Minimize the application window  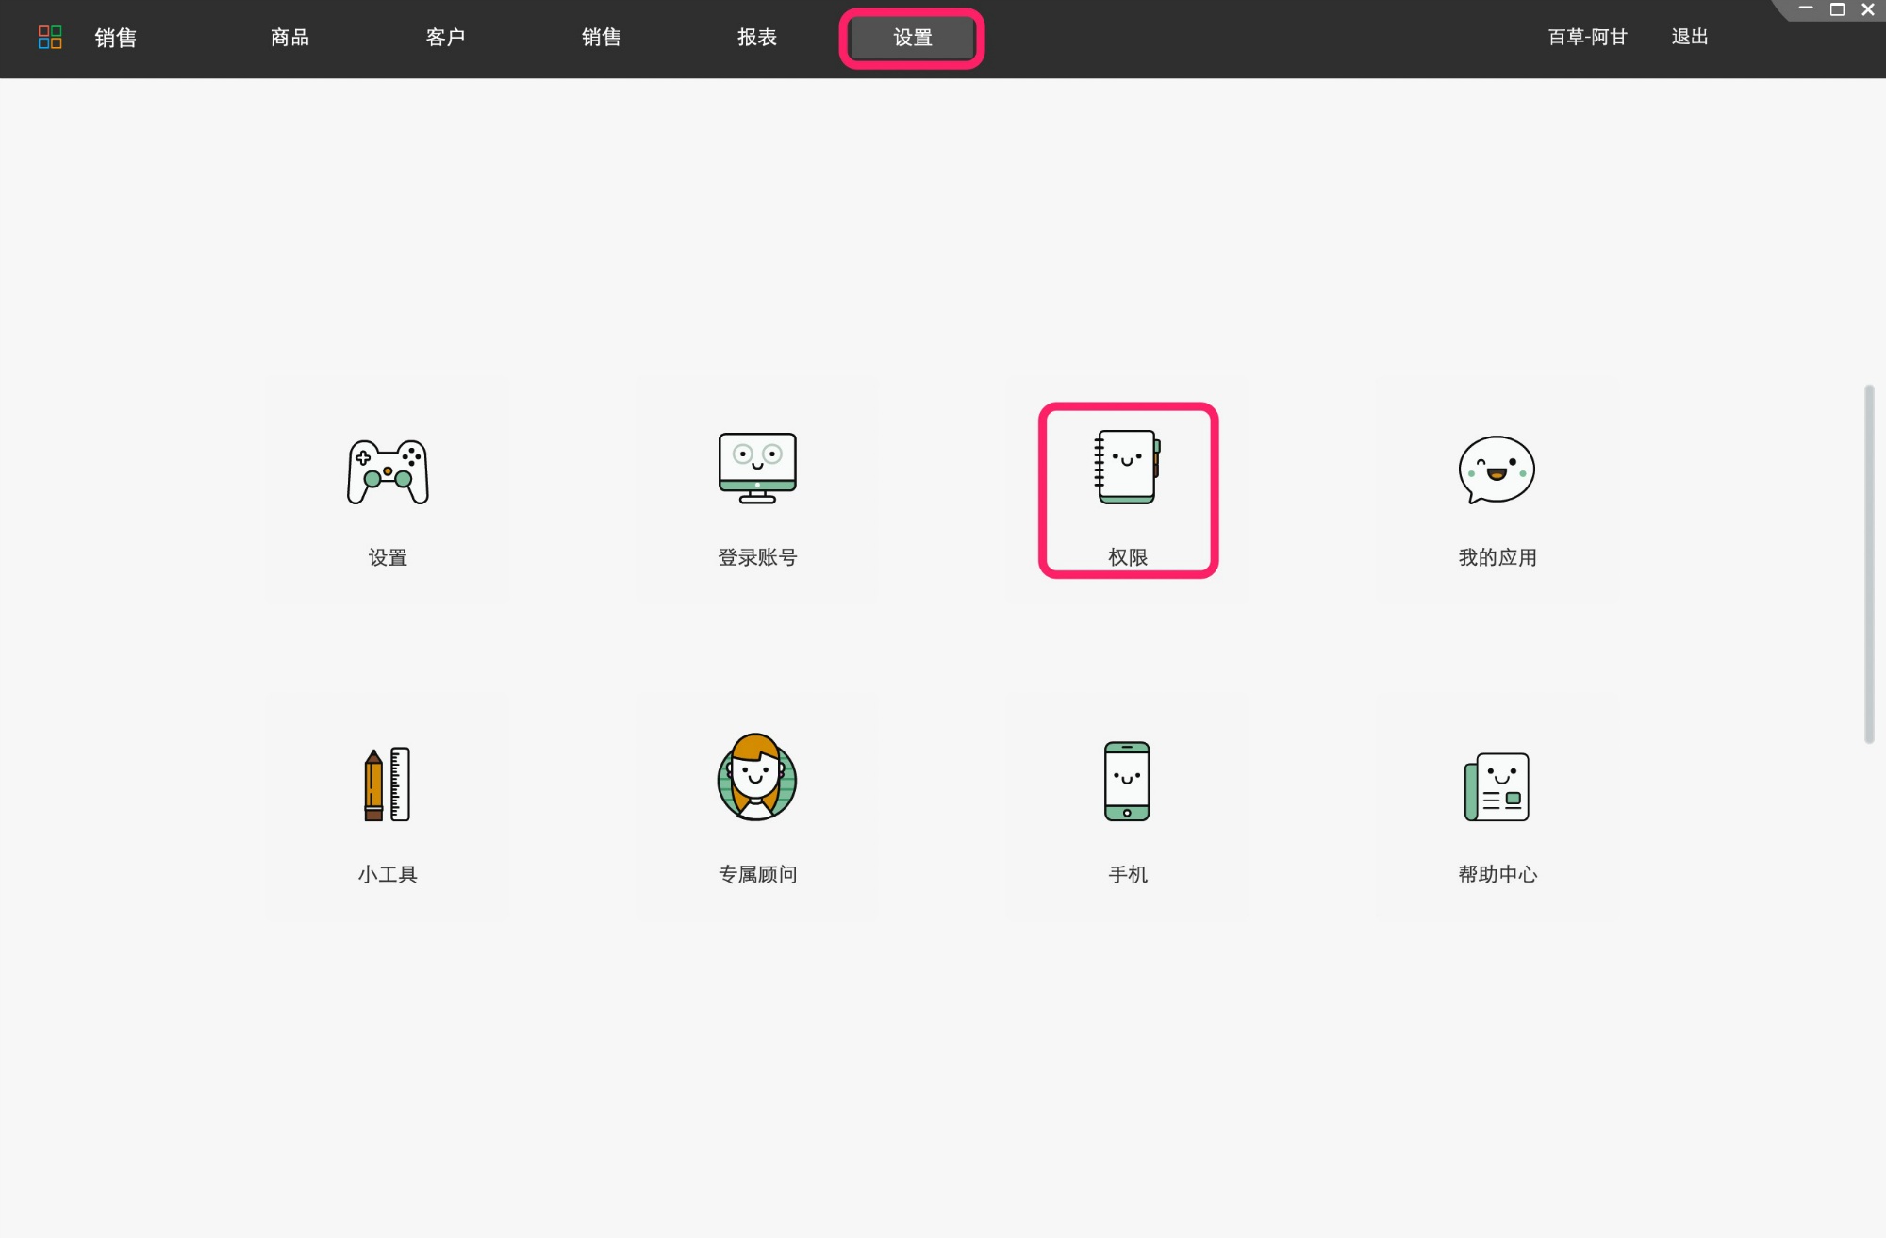tap(1806, 9)
